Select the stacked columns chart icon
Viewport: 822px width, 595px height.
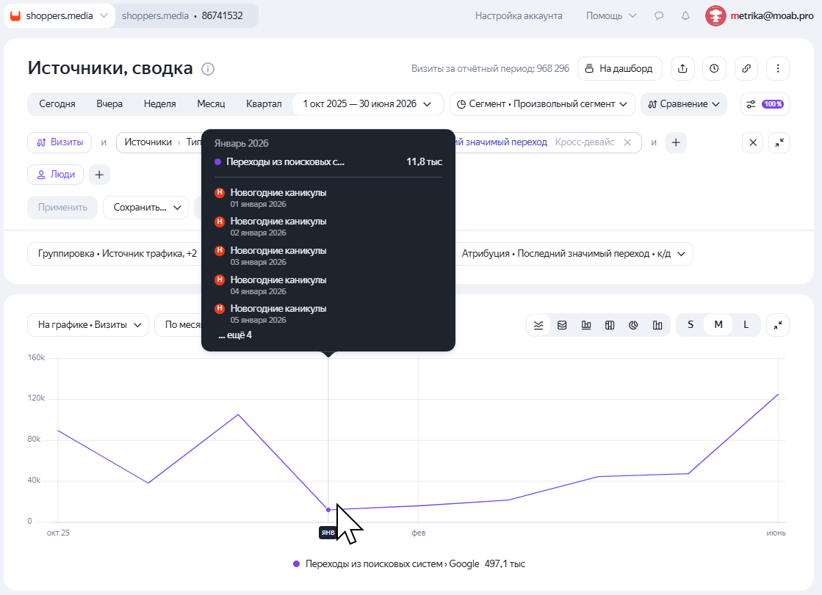point(610,325)
